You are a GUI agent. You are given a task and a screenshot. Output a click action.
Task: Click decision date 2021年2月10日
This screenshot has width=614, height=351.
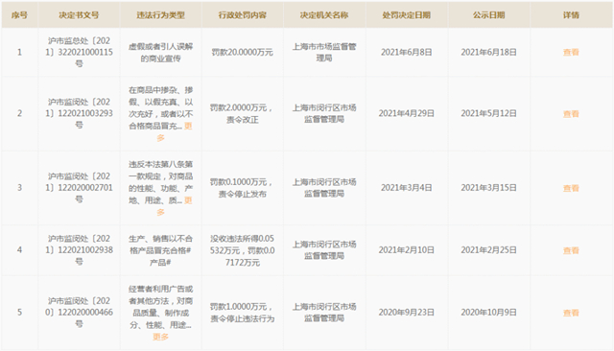(407, 250)
